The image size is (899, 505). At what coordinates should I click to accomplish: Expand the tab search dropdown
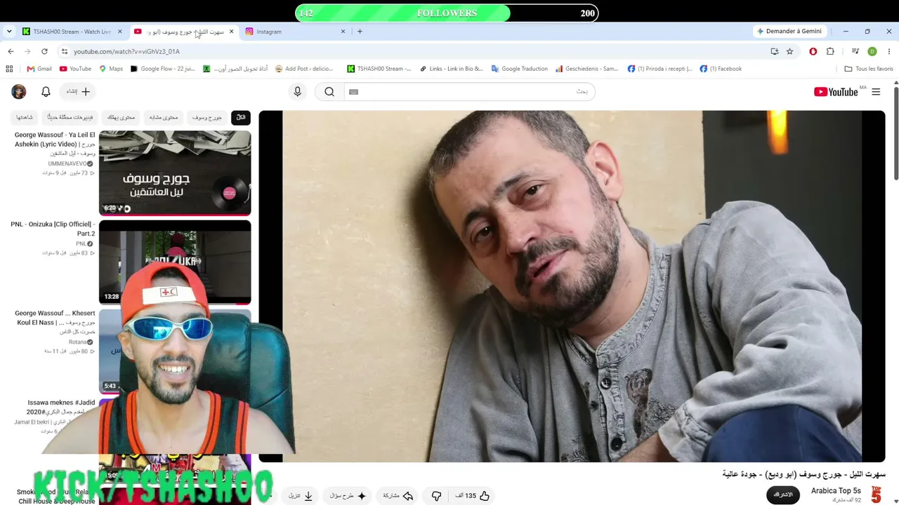(x=9, y=32)
